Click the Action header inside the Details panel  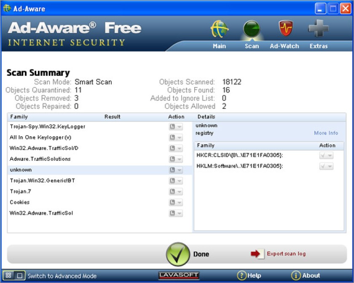point(327,145)
